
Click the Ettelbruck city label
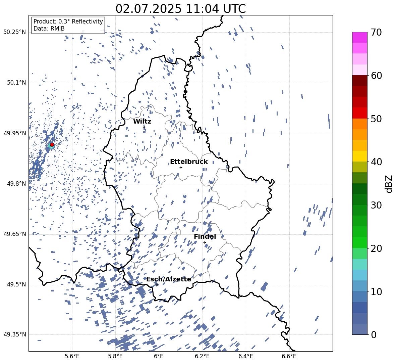(x=189, y=162)
